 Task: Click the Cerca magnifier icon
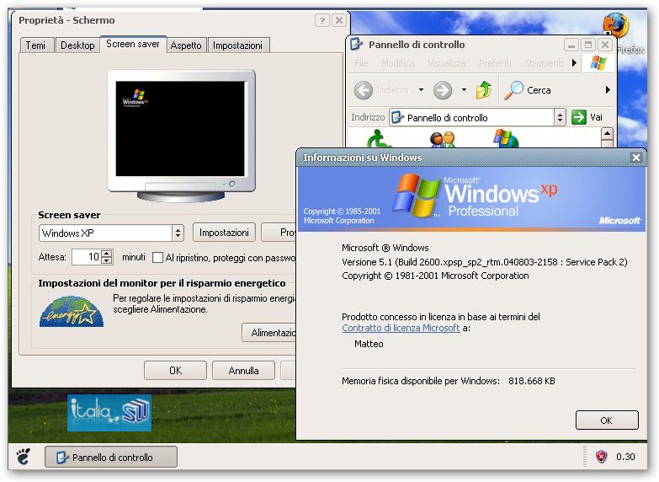click(x=513, y=90)
